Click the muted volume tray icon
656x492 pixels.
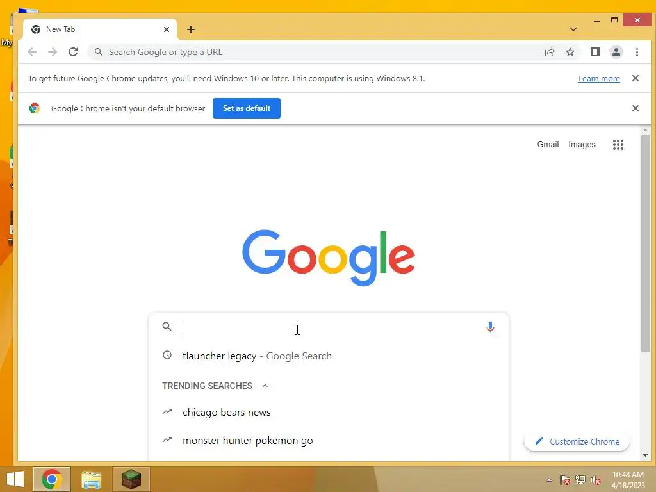596,480
